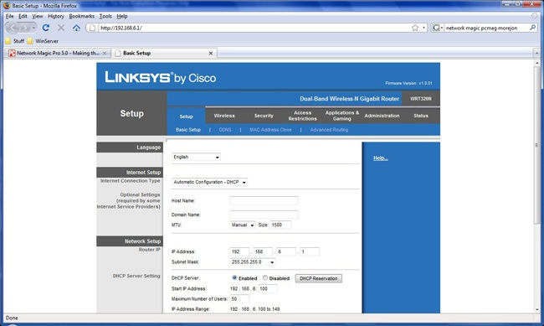Image resolution: width=544 pixels, height=326 pixels.
Task: Click the reload page icon
Action: click(45, 28)
